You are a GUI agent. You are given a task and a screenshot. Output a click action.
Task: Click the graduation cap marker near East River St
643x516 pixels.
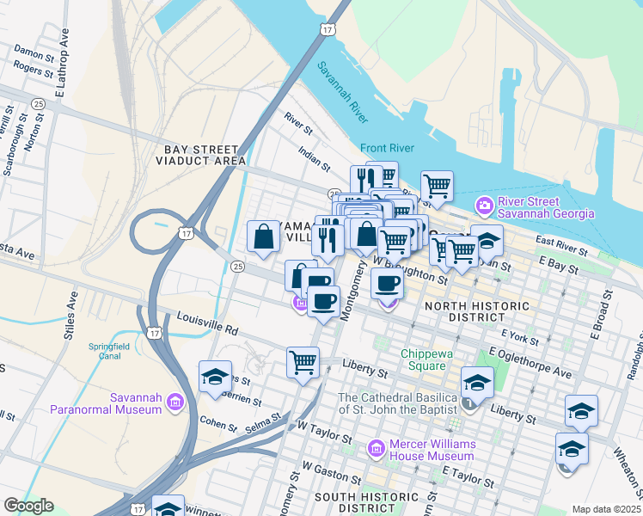[487, 243]
